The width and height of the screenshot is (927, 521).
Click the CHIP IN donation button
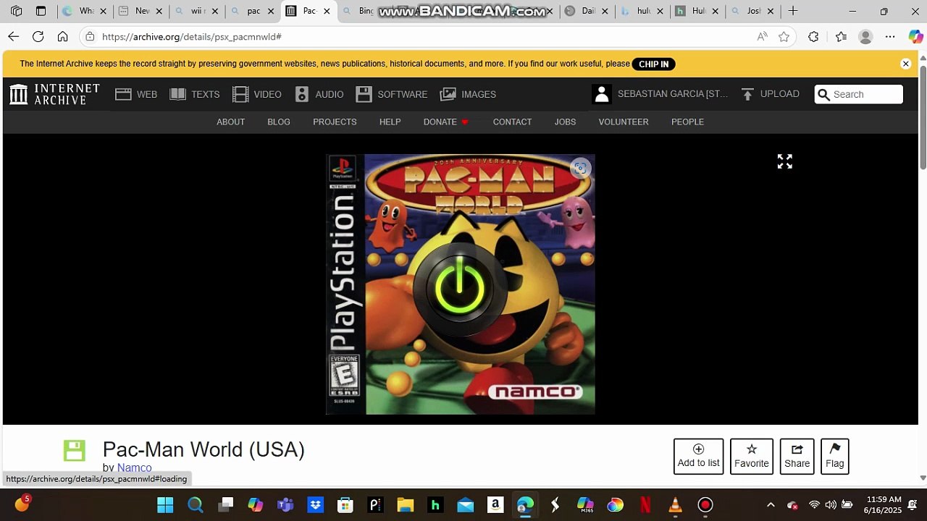[653, 64]
